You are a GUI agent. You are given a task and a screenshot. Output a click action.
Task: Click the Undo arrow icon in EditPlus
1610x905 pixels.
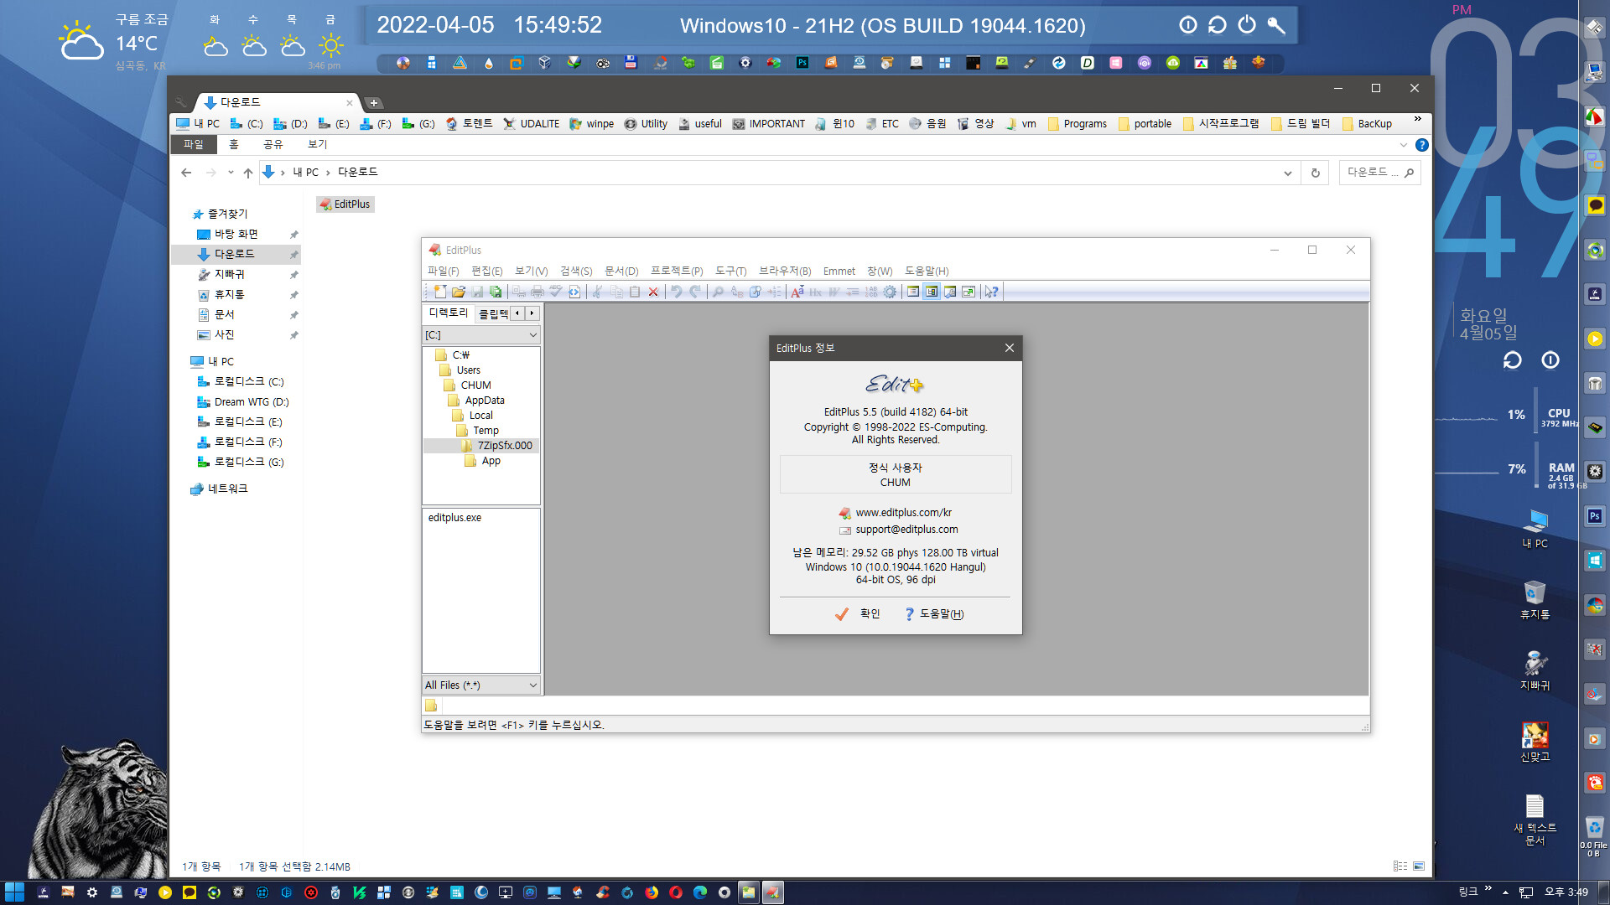click(676, 292)
